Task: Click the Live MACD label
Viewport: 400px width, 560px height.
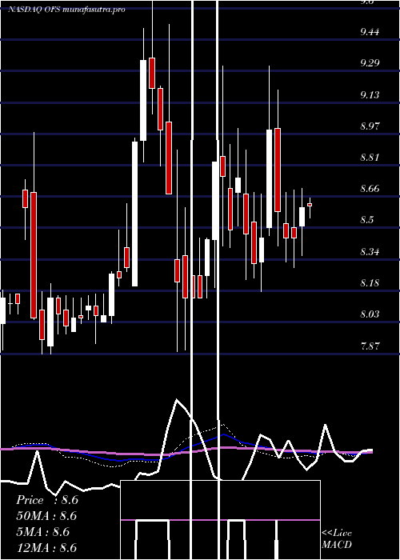Action: pos(337,539)
